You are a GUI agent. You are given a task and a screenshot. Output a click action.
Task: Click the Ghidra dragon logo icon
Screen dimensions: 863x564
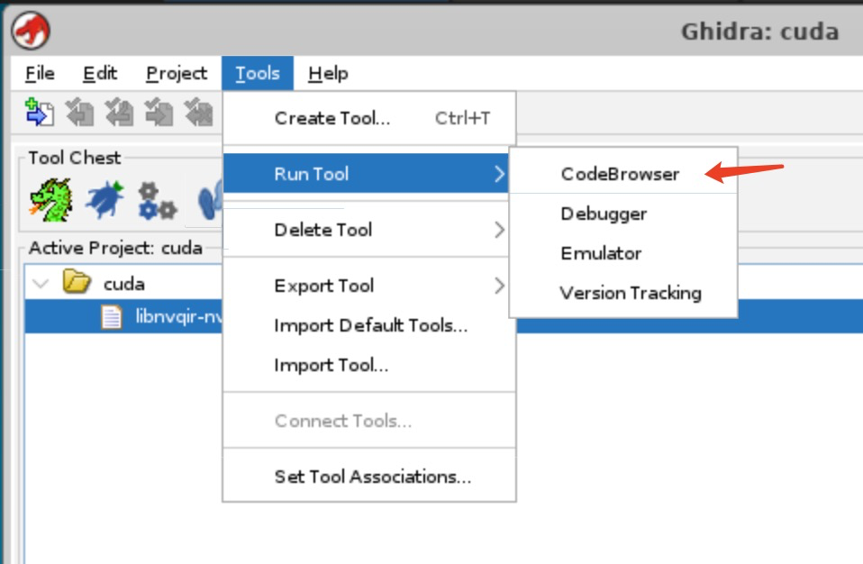pyautogui.click(x=31, y=31)
